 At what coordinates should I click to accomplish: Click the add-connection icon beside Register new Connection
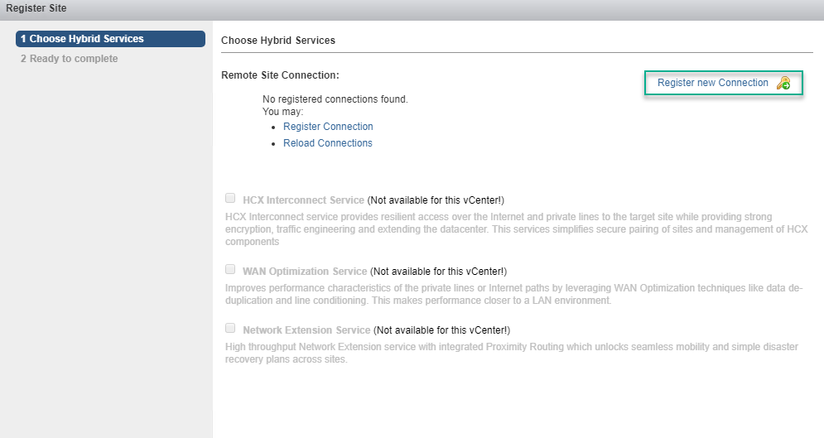coord(783,83)
